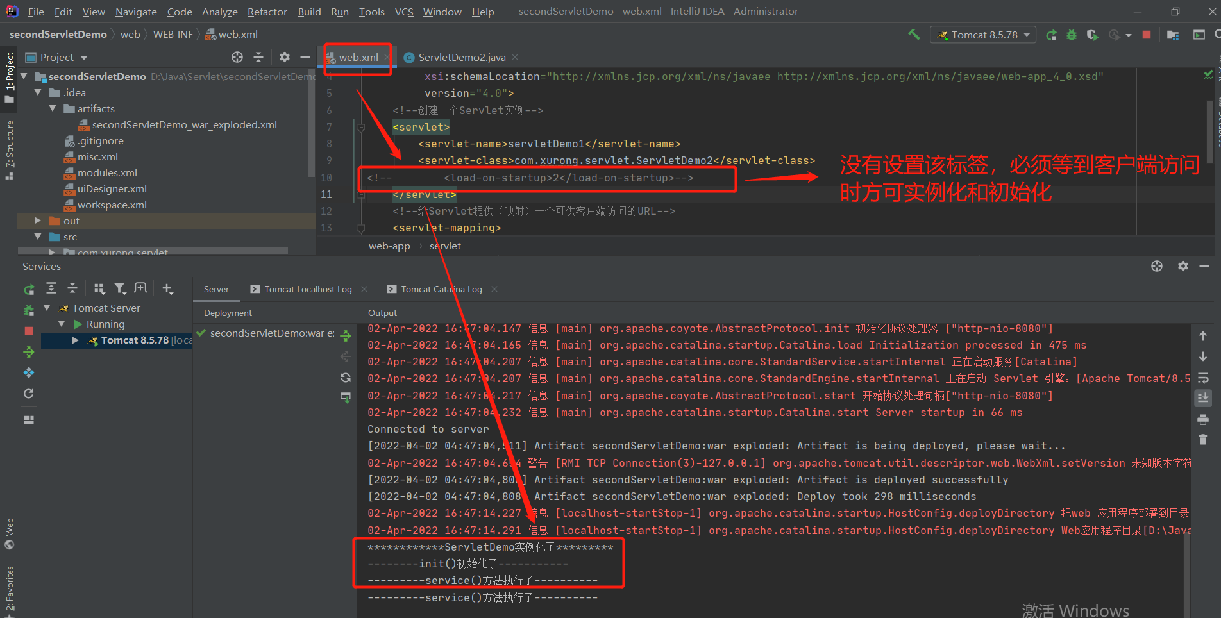Screen dimensions: 1221x618
Task: Click the Open in New Tab icon
Action: [140, 288]
